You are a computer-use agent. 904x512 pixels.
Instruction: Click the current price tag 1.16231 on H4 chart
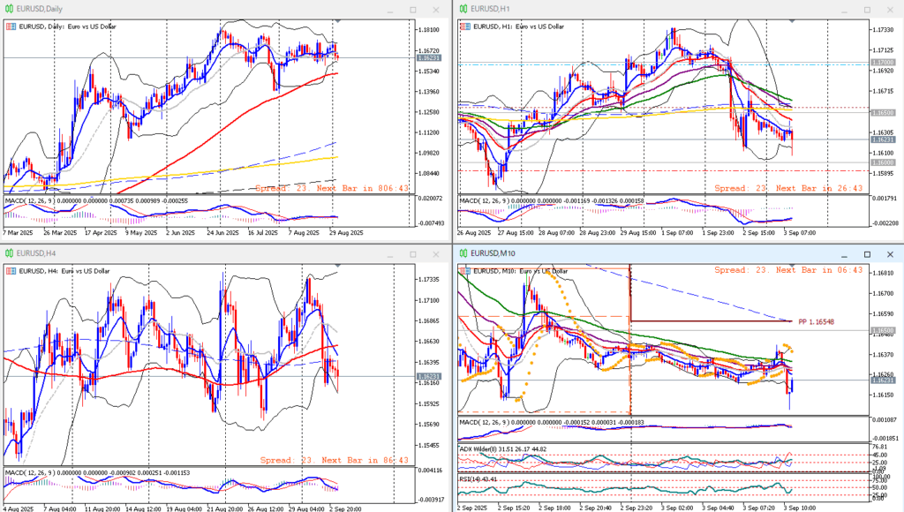click(428, 377)
